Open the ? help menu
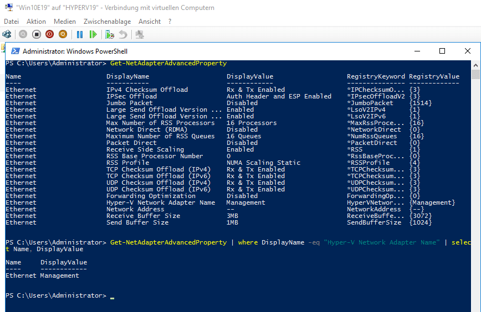481x312 pixels. tap(170, 22)
